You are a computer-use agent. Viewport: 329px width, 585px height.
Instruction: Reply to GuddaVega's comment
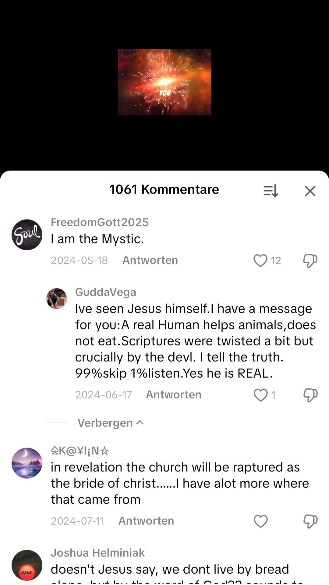pyautogui.click(x=174, y=395)
